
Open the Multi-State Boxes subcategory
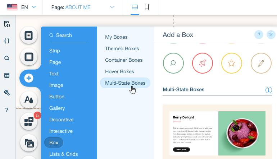tap(125, 83)
